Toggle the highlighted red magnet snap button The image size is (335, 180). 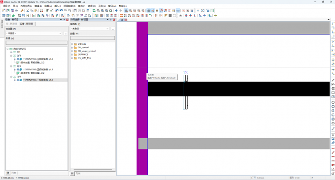click(x=161, y=11)
